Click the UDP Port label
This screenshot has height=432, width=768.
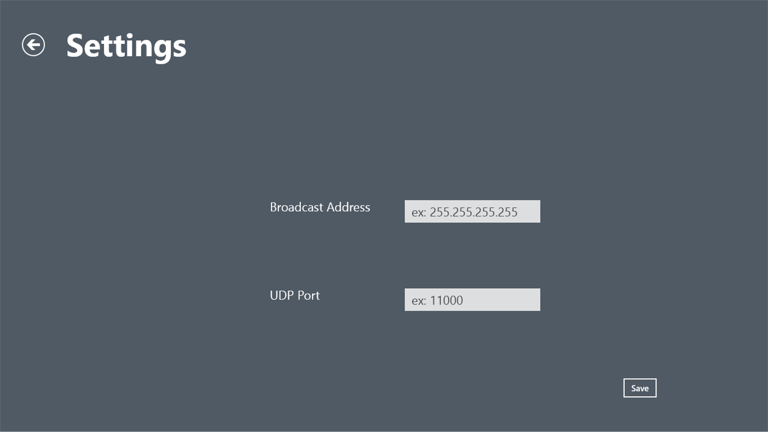point(294,295)
